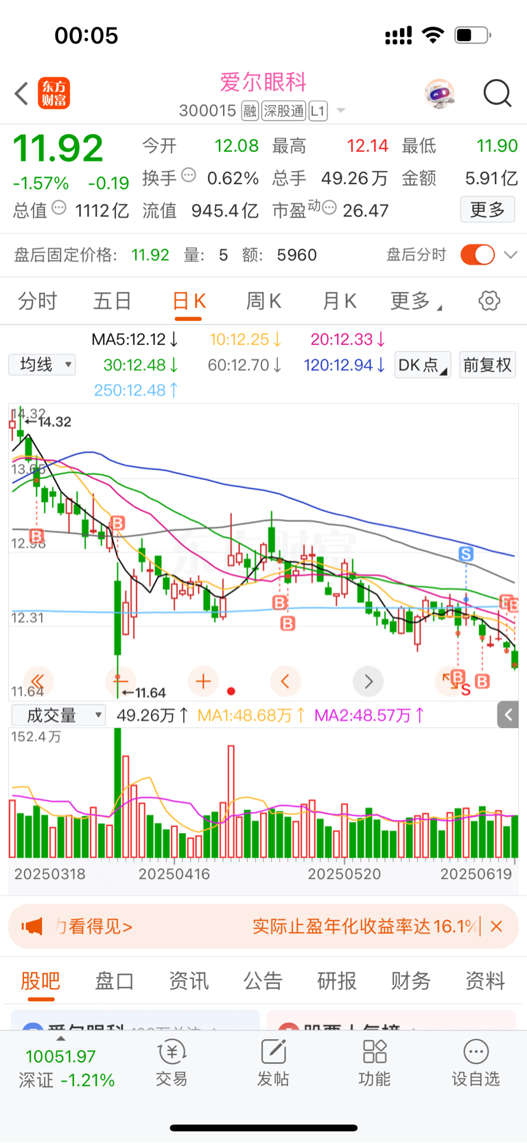Expand the after-hours row chevron

tap(511, 255)
